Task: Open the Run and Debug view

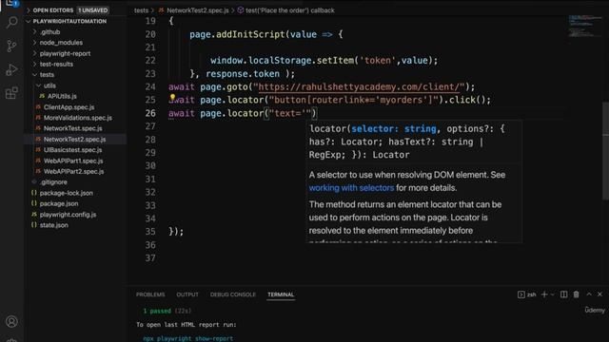Action: (x=12, y=69)
